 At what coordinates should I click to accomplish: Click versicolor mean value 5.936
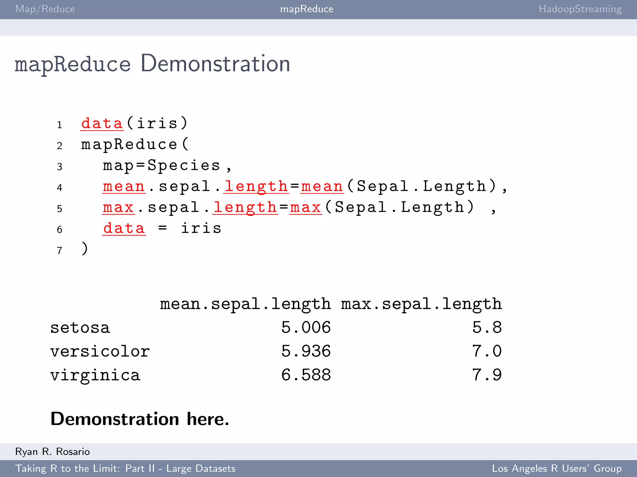point(306,352)
